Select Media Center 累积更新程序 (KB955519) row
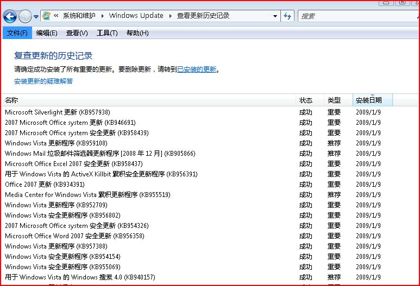This screenshot has height=286, width=420. [210, 194]
